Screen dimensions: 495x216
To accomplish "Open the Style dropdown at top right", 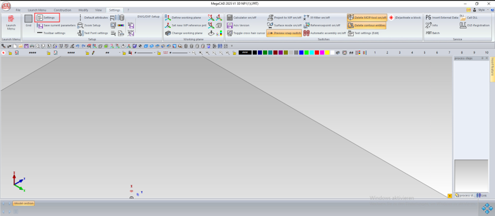I will tap(481, 10).
